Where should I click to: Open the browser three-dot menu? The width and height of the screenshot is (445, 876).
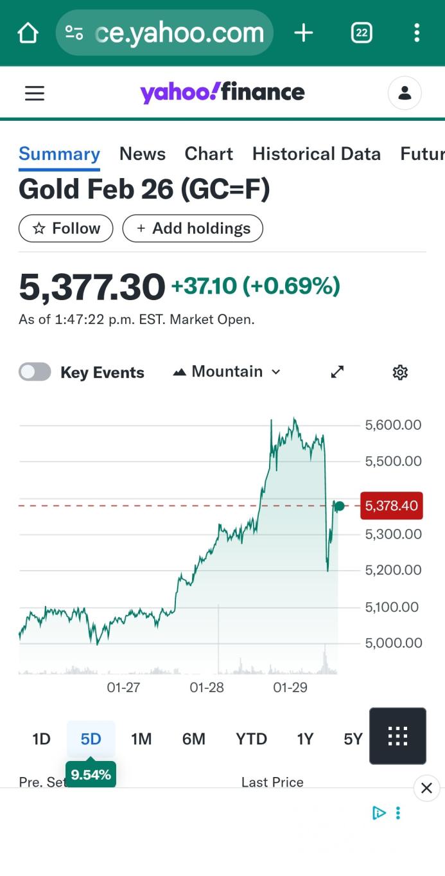[417, 33]
